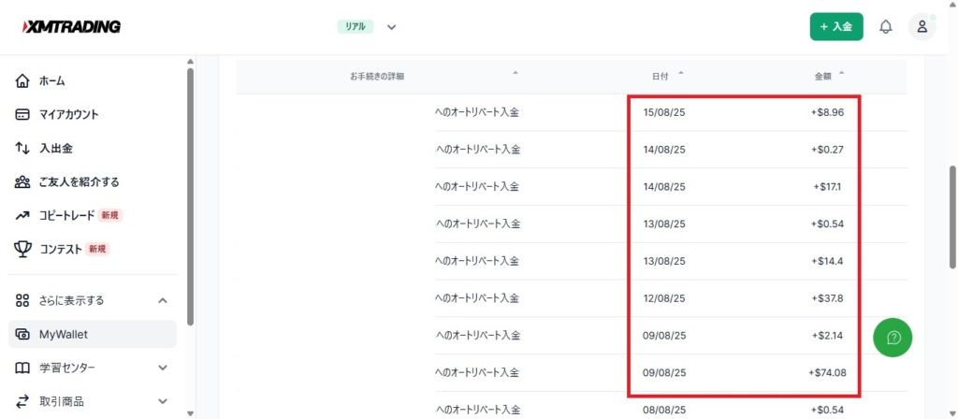Click the Contest trophy icon

pyautogui.click(x=23, y=249)
